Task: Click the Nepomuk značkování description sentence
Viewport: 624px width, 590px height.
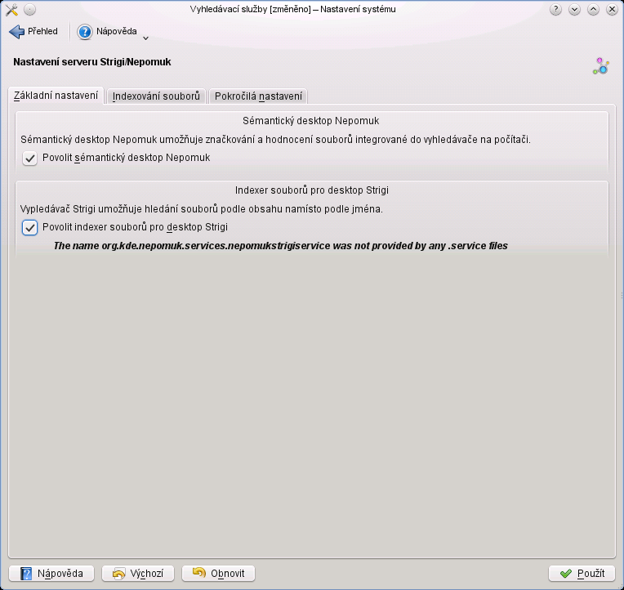Action: [x=275, y=140]
